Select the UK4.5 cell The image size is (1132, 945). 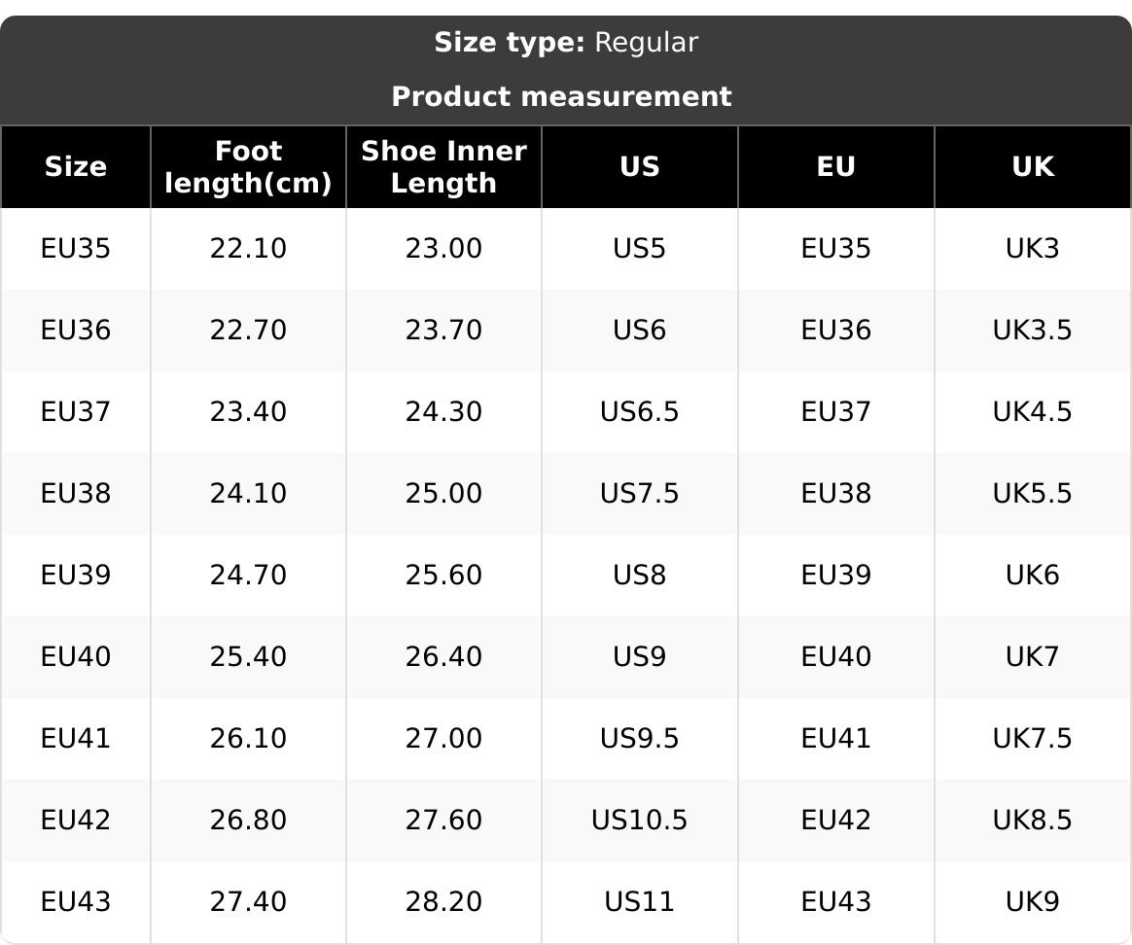pyautogui.click(x=1032, y=412)
